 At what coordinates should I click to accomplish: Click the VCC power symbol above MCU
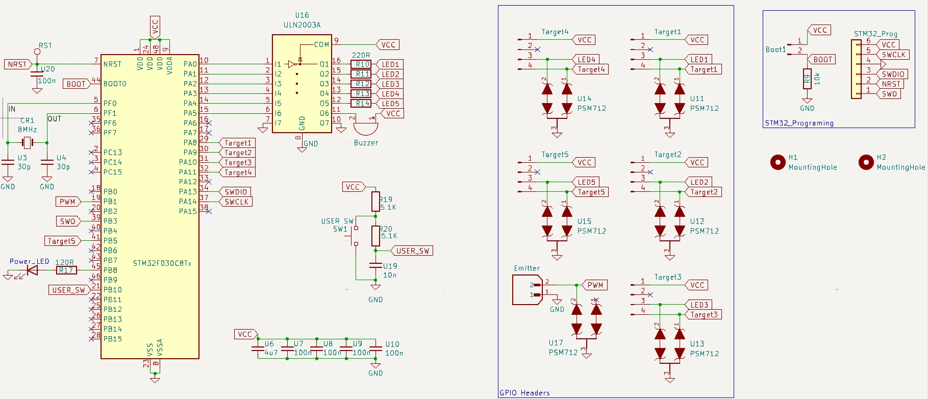pyautogui.click(x=155, y=27)
